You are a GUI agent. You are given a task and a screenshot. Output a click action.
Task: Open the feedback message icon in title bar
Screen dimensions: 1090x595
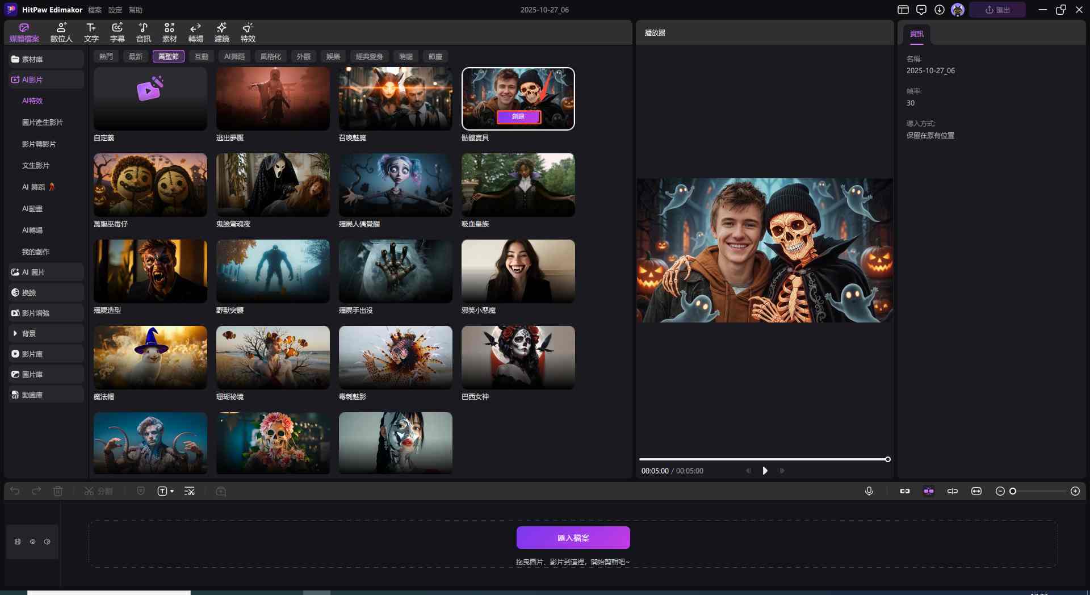(x=921, y=10)
